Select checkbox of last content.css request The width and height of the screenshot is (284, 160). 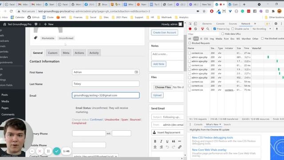[x=189, y=90]
